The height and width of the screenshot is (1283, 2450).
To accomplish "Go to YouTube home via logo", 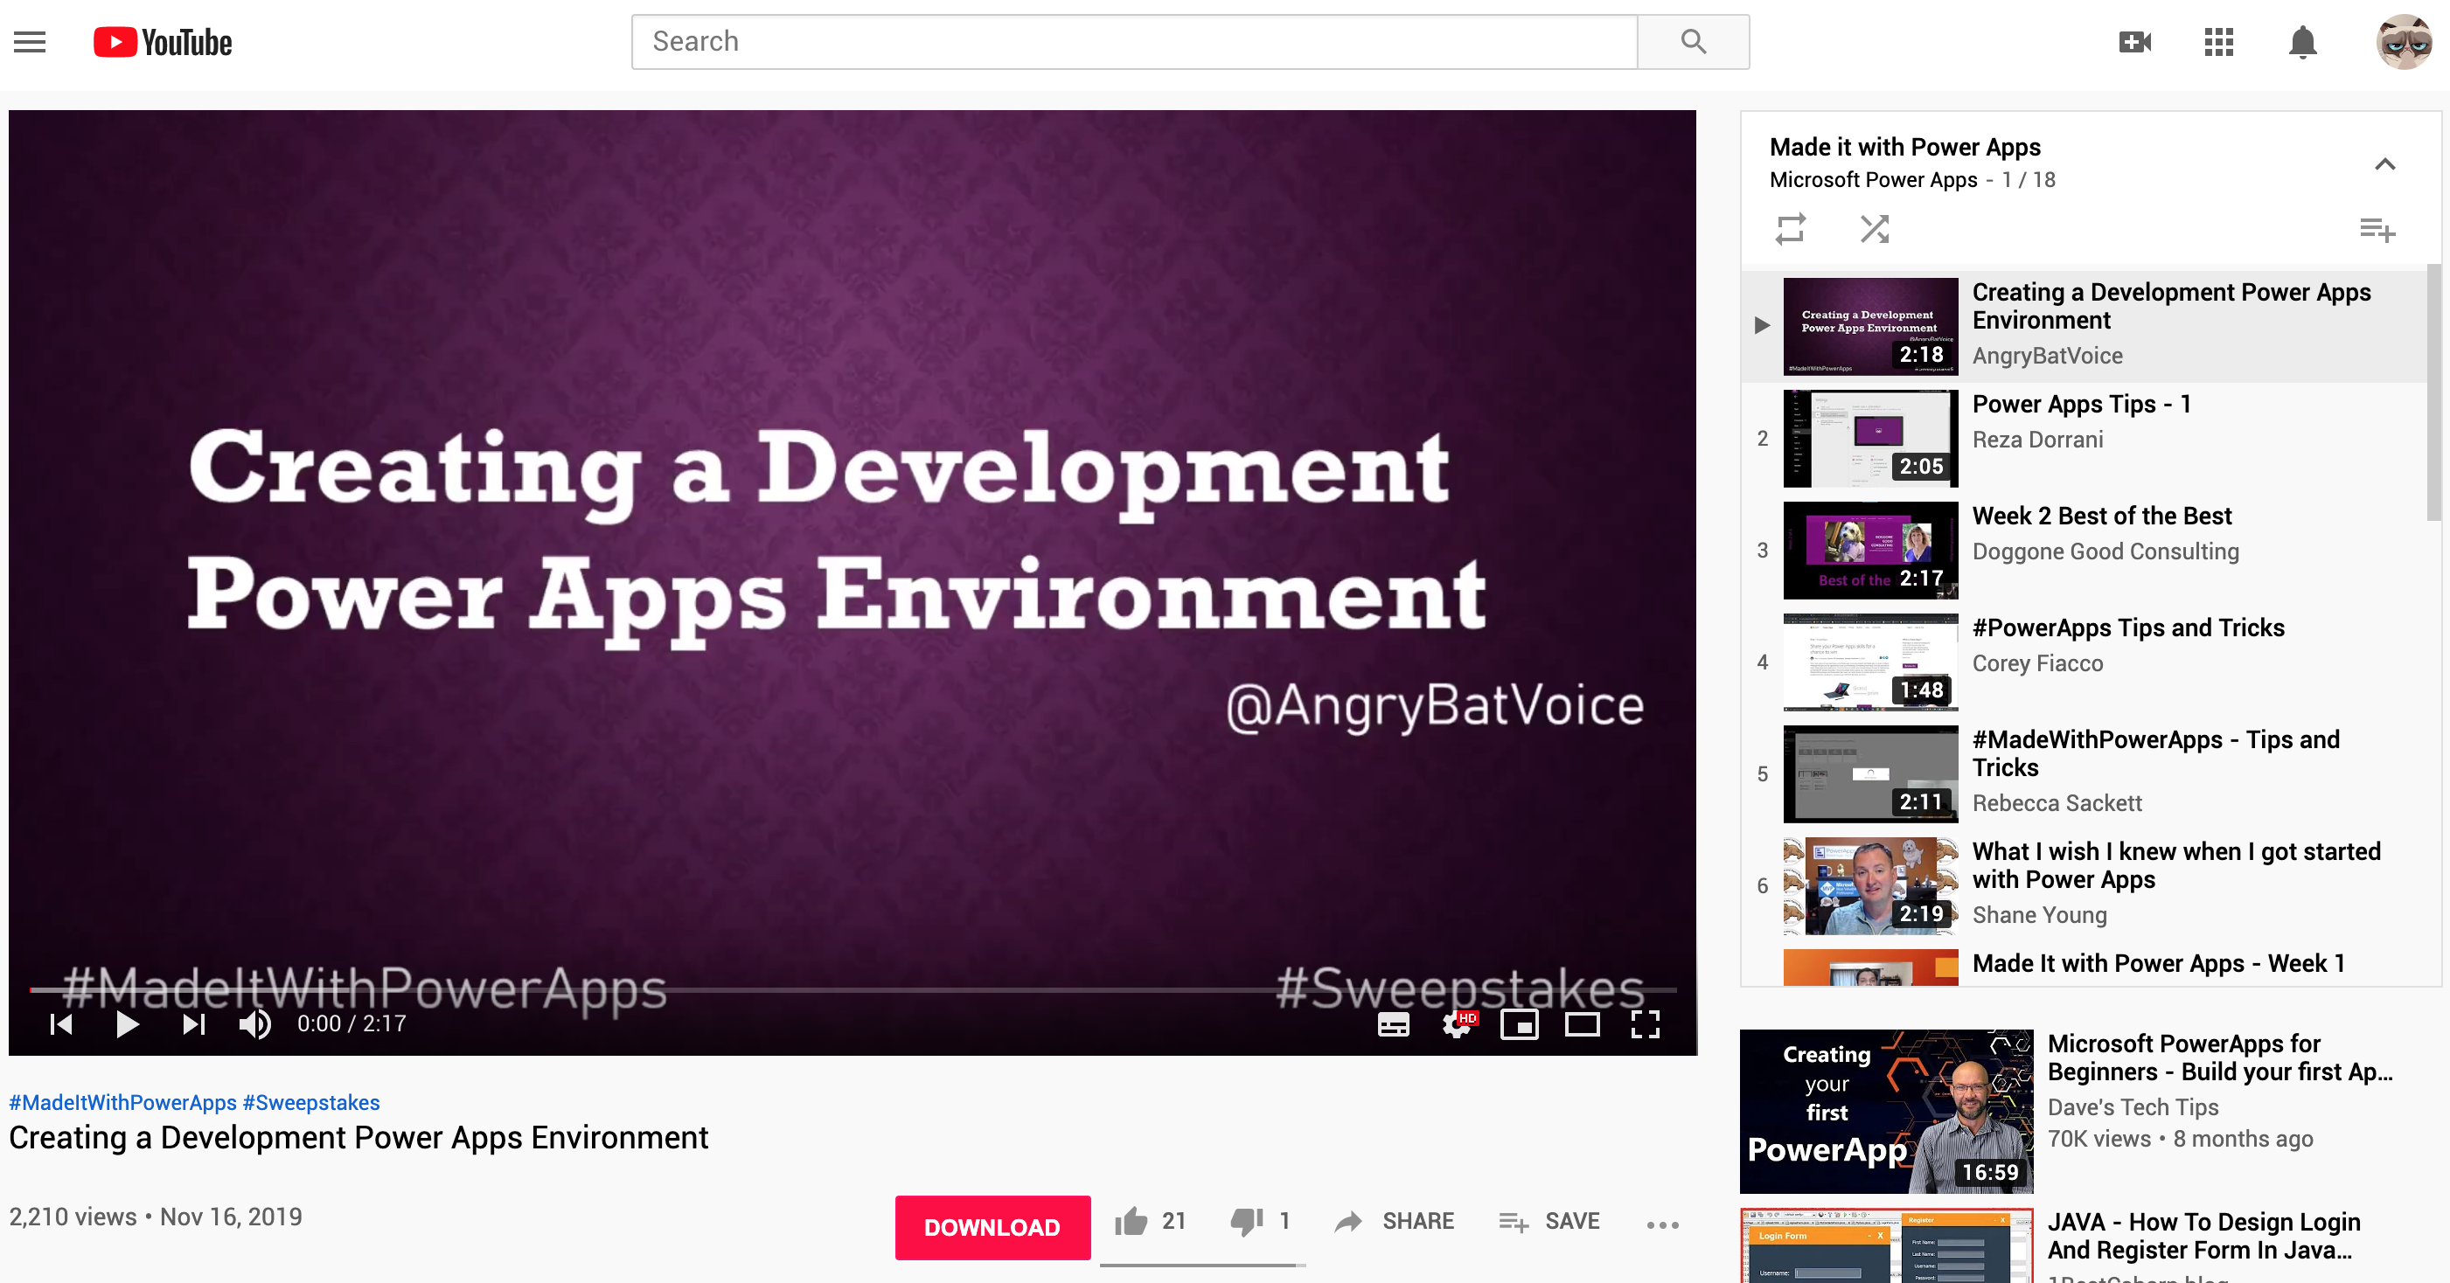I will (x=163, y=43).
